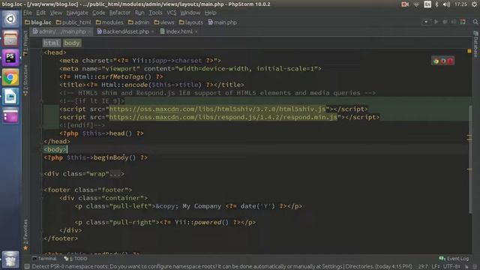Open the Navigate menu

[77, 13]
